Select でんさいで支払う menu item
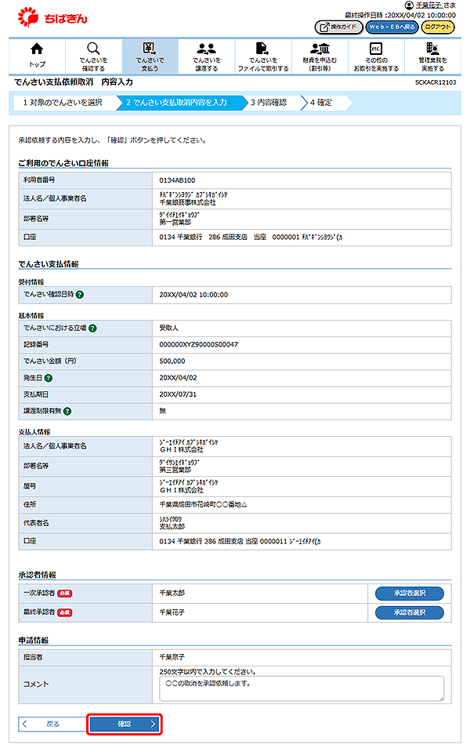 tap(150, 56)
